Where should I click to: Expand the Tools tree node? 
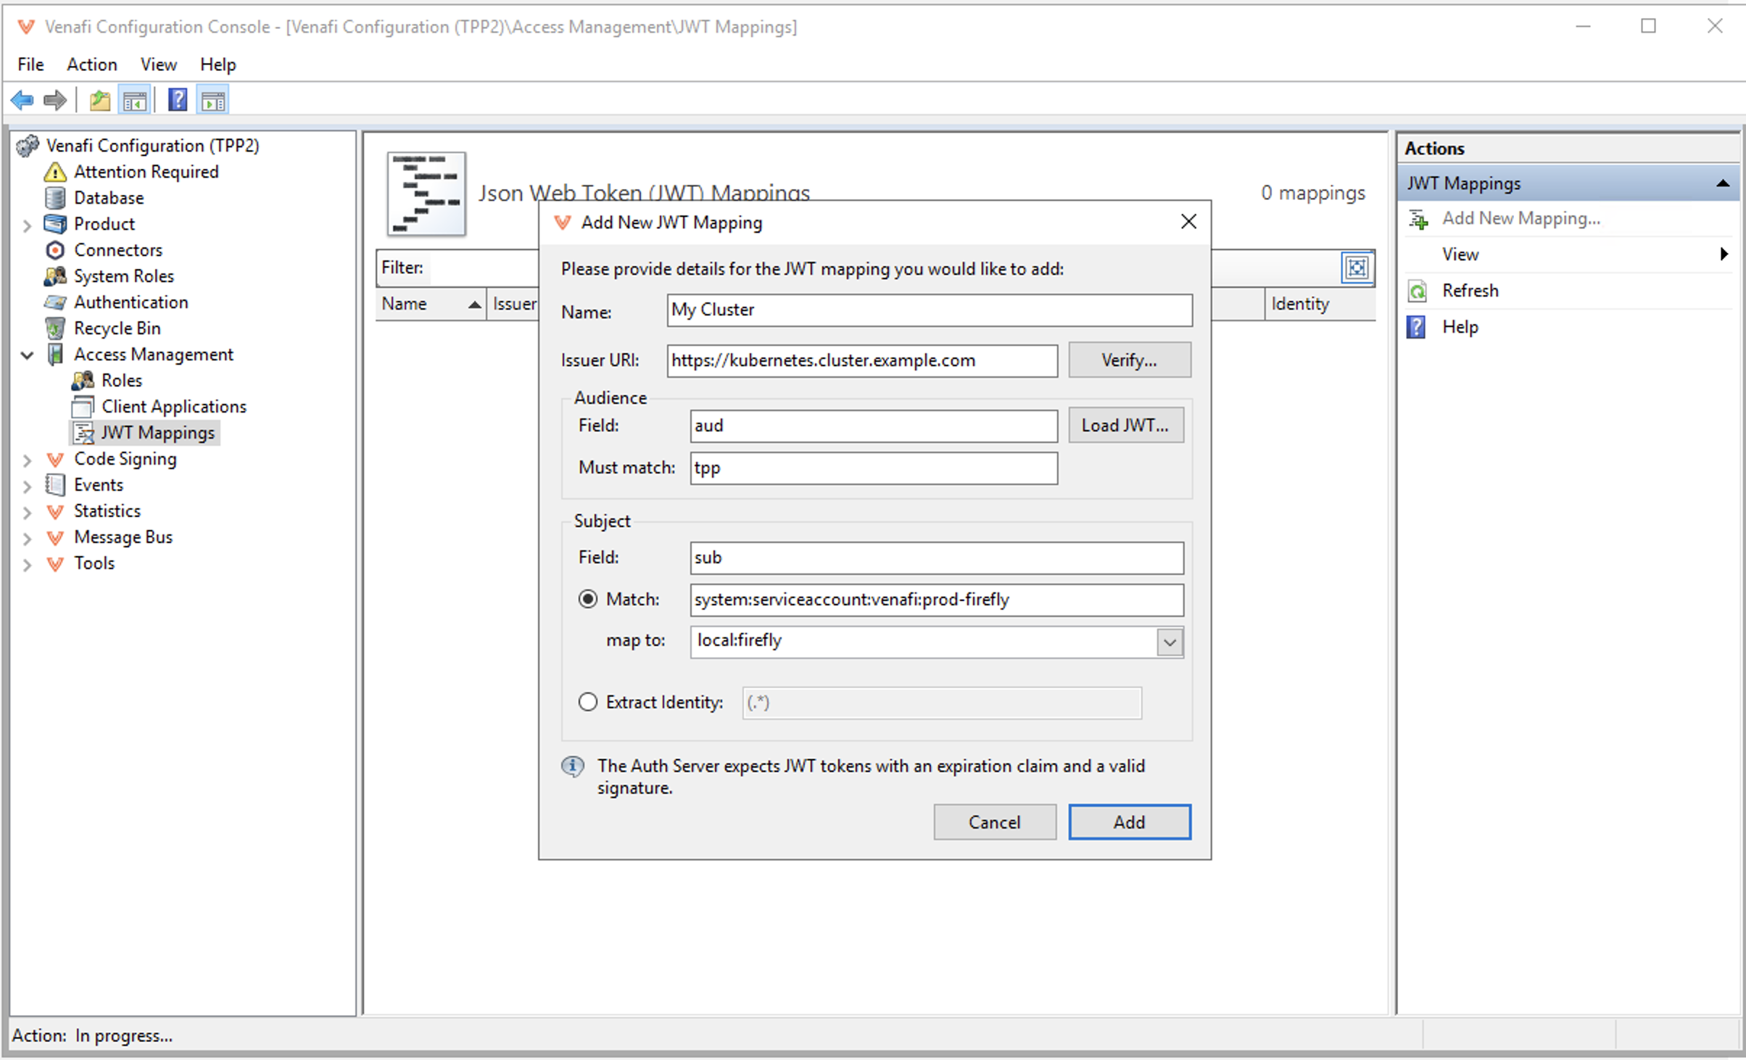click(27, 564)
